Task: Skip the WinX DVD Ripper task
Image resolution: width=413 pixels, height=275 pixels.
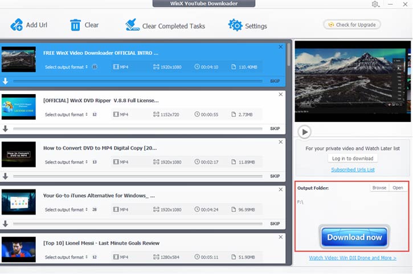Action: [x=275, y=128]
